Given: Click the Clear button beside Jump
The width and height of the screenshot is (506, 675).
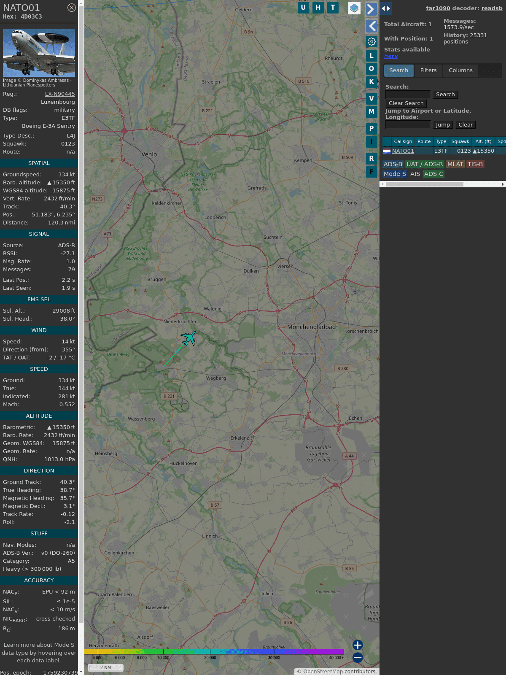Looking at the screenshot, I should (x=466, y=125).
